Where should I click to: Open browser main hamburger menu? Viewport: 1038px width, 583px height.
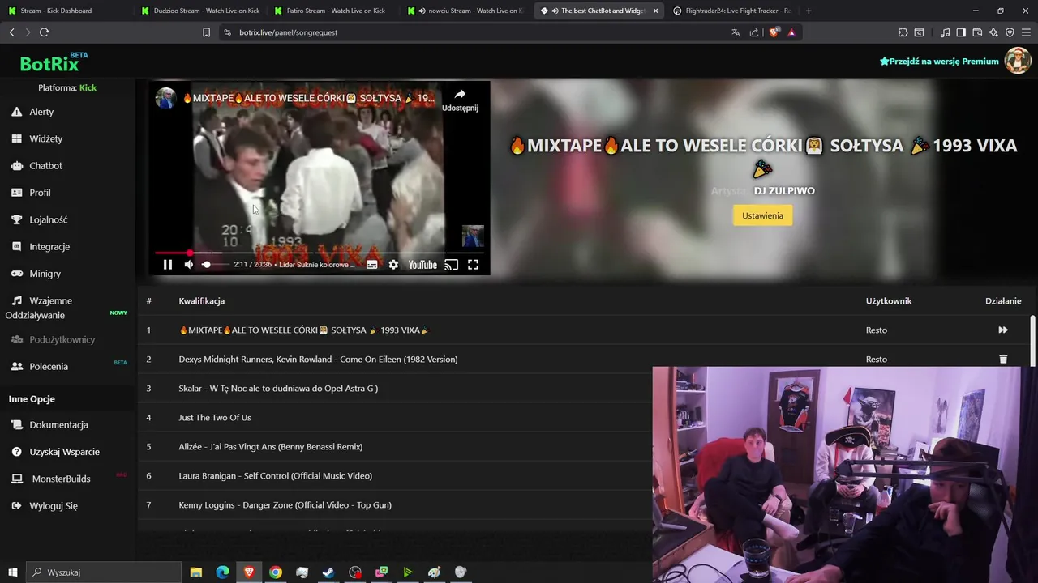1026,32
